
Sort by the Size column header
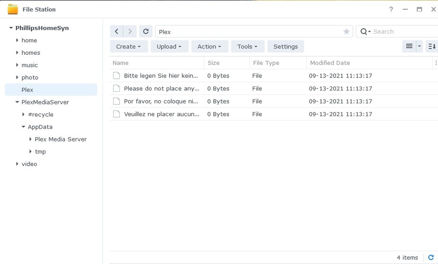pos(227,63)
